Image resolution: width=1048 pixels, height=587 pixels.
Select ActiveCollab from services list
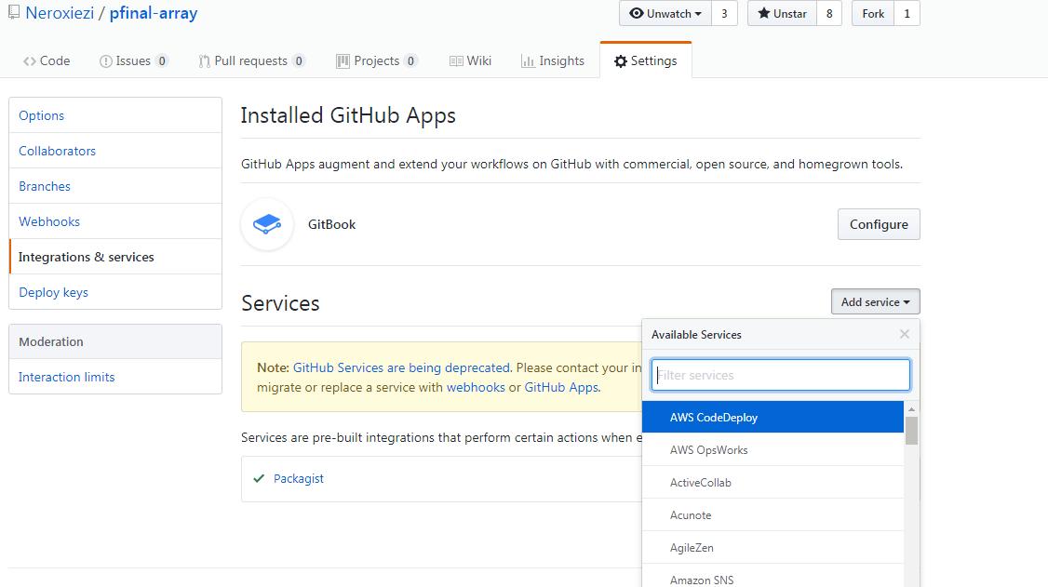[773, 482]
